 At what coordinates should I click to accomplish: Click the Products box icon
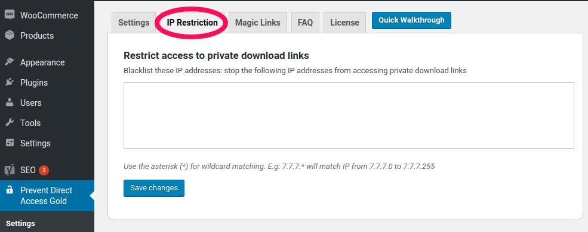(10, 36)
